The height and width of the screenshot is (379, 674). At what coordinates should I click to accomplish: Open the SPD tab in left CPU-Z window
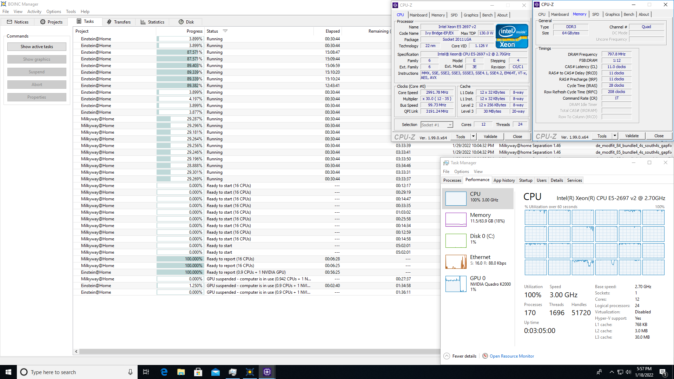tap(454, 15)
